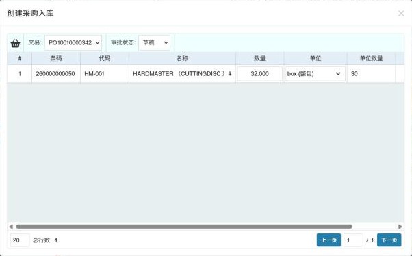
Task: Click the 创建采购入库 dialog title
Action: coord(30,14)
